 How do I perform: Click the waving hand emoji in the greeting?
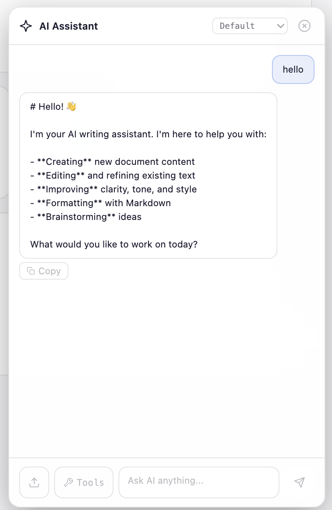pyautogui.click(x=70, y=106)
